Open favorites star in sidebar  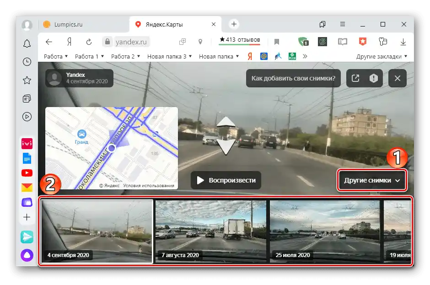click(x=27, y=81)
